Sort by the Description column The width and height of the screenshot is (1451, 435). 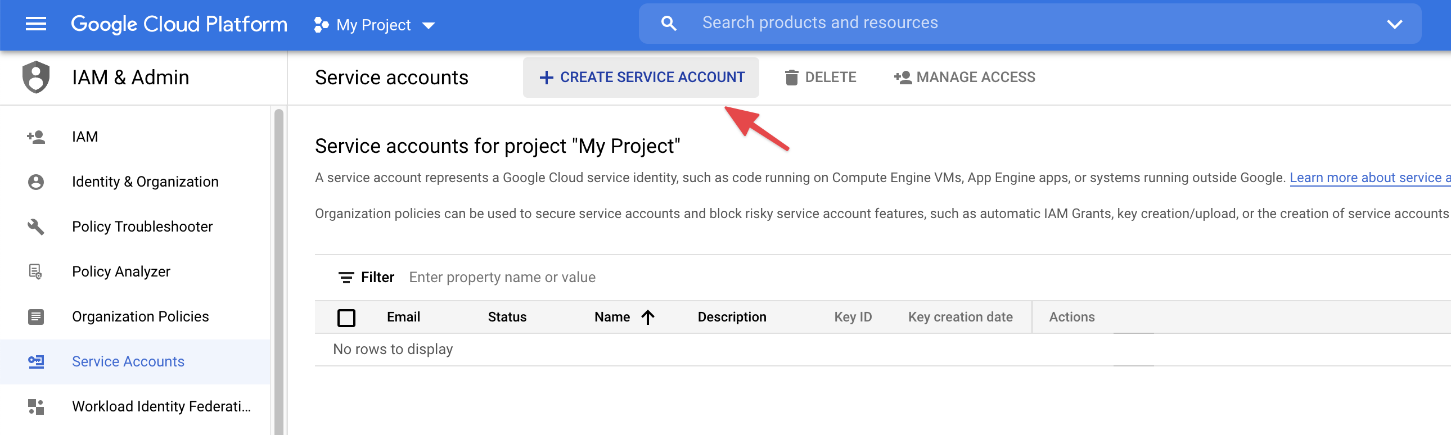[732, 318]
